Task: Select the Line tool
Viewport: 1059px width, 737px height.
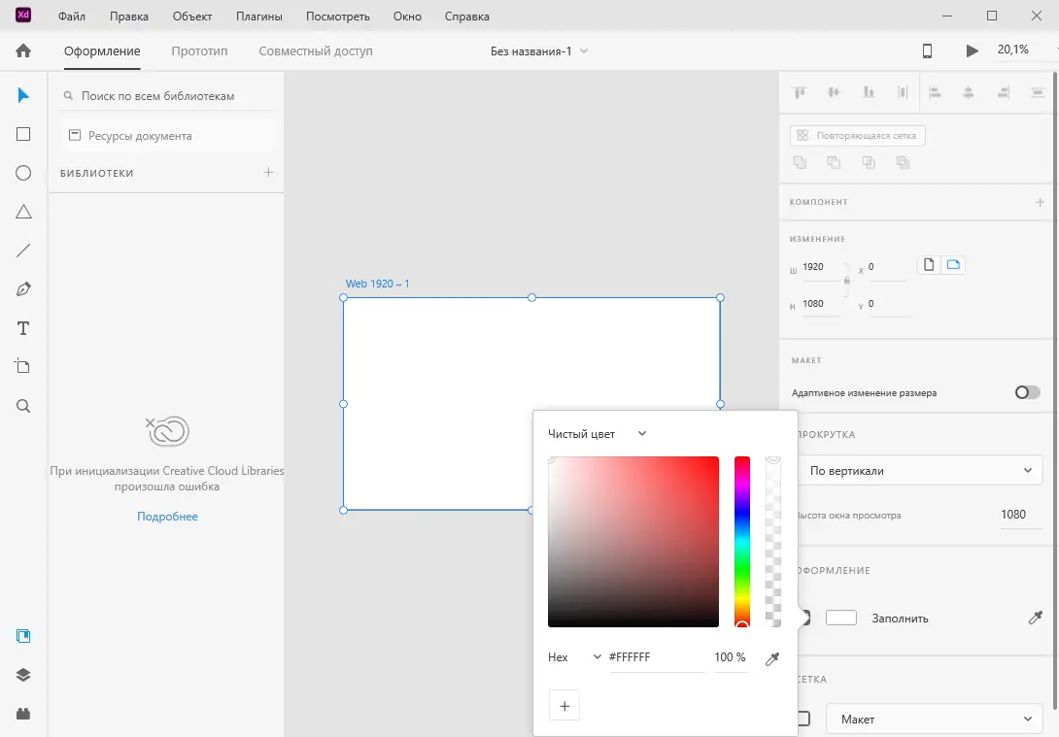Action: [23, 251]
